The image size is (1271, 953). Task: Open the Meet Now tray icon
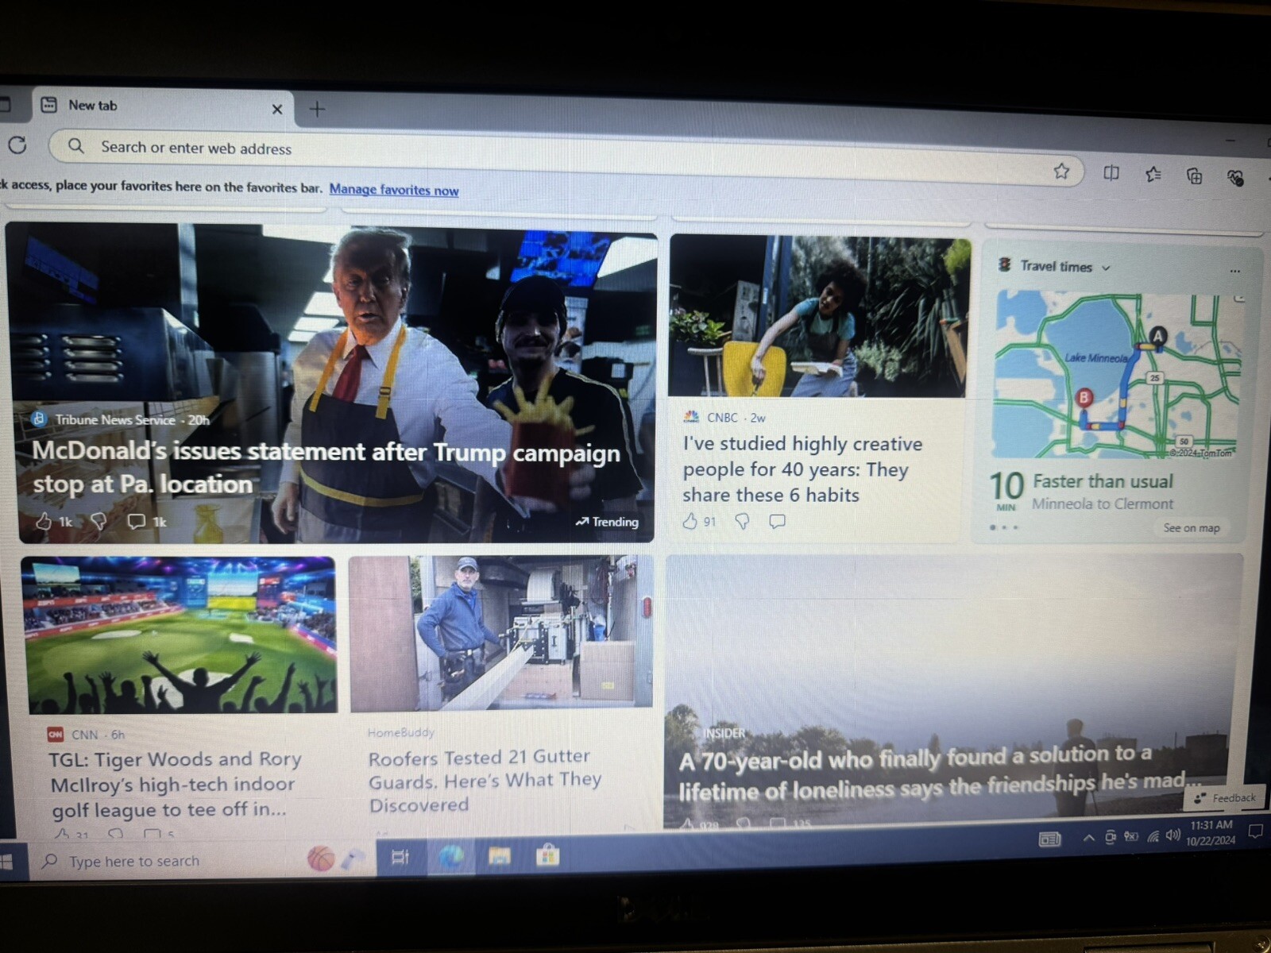click(x=1110, y=837)
